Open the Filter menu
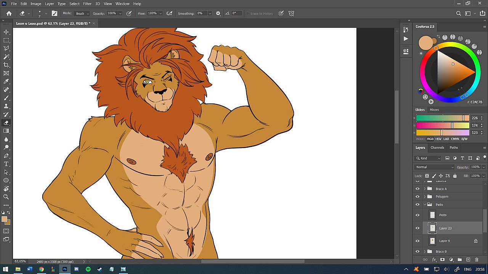This screenshot has height=274, width=488. tap(87, 4)
